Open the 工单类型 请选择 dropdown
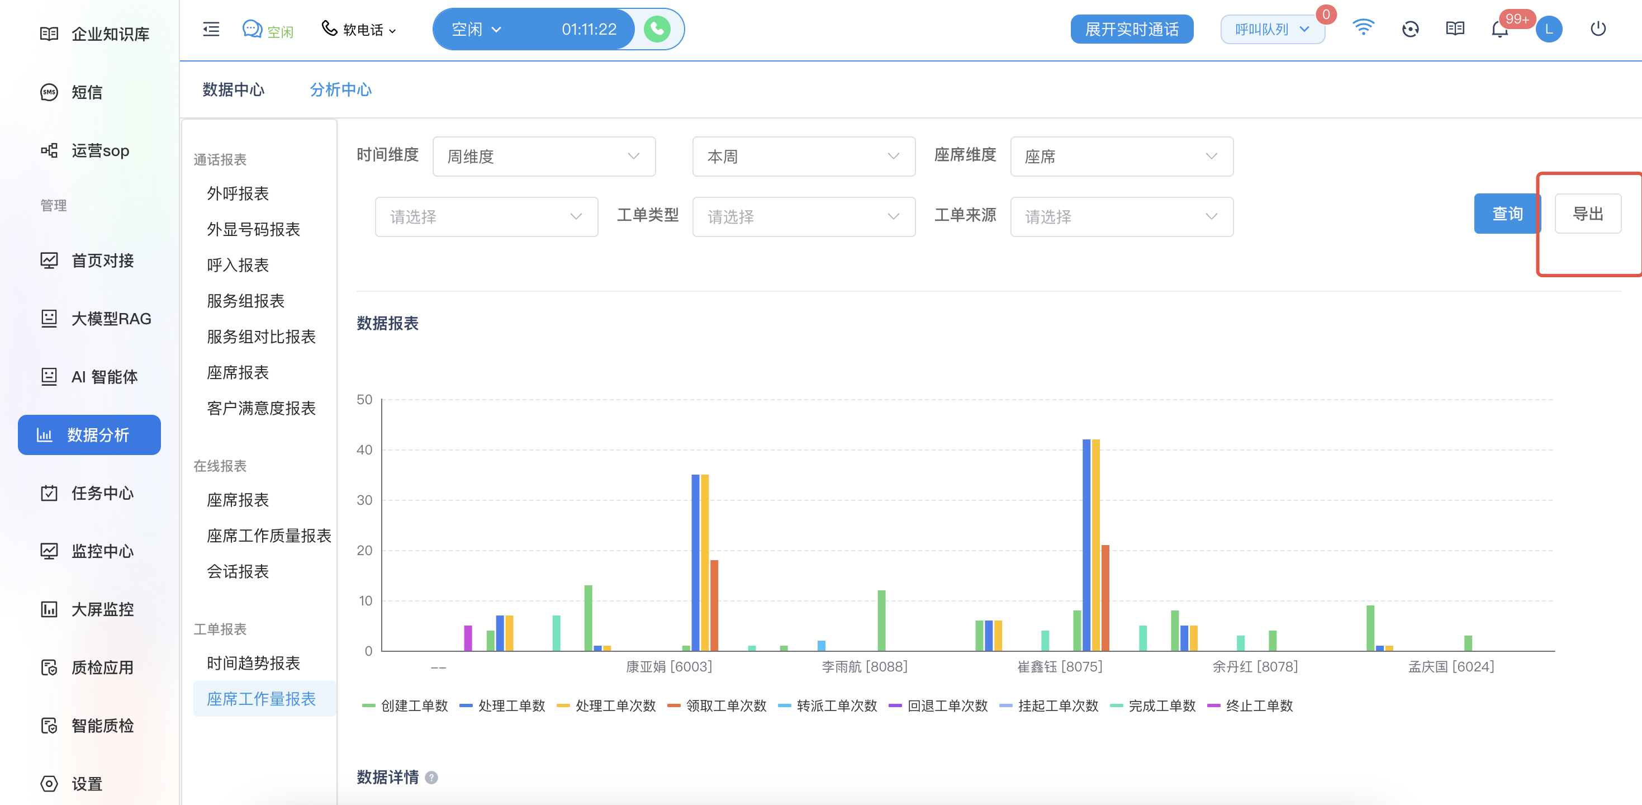The width and height of the screenshot is (1642, 805). (803, 217)
